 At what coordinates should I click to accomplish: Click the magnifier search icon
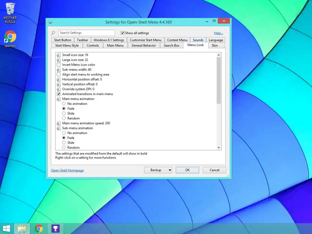[x=53, y=33]
